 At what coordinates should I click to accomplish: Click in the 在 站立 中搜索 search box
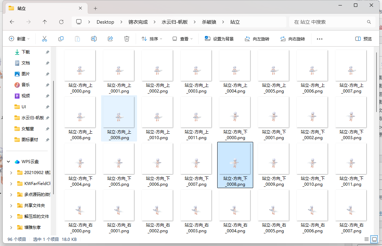pos(329,22)
